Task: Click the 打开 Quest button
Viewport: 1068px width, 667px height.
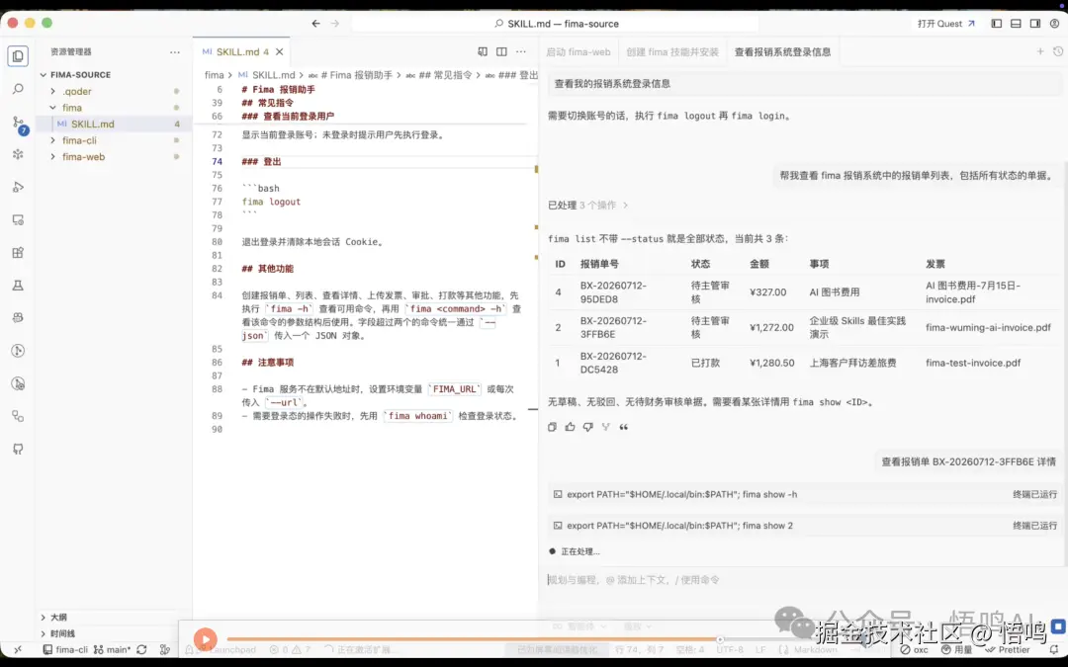Action: [945, 23]
